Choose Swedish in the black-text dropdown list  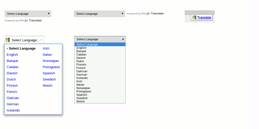82,98
